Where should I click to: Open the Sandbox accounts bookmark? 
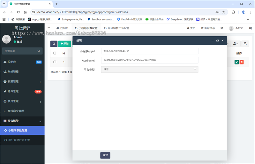(x=101, y=19)
